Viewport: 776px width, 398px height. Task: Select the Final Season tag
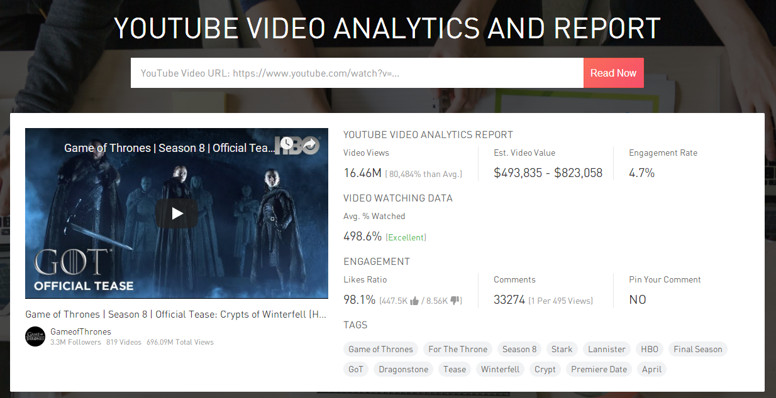click(698, 349)
